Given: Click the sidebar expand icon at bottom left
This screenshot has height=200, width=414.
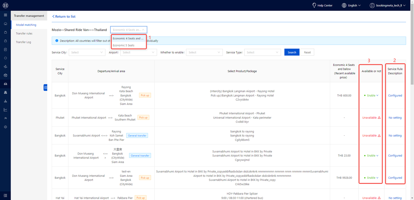Looking at the screenshot, I should 5,195.
